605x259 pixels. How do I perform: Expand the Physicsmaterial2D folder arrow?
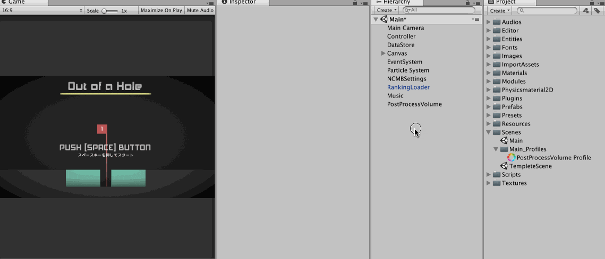pos(489,90)
